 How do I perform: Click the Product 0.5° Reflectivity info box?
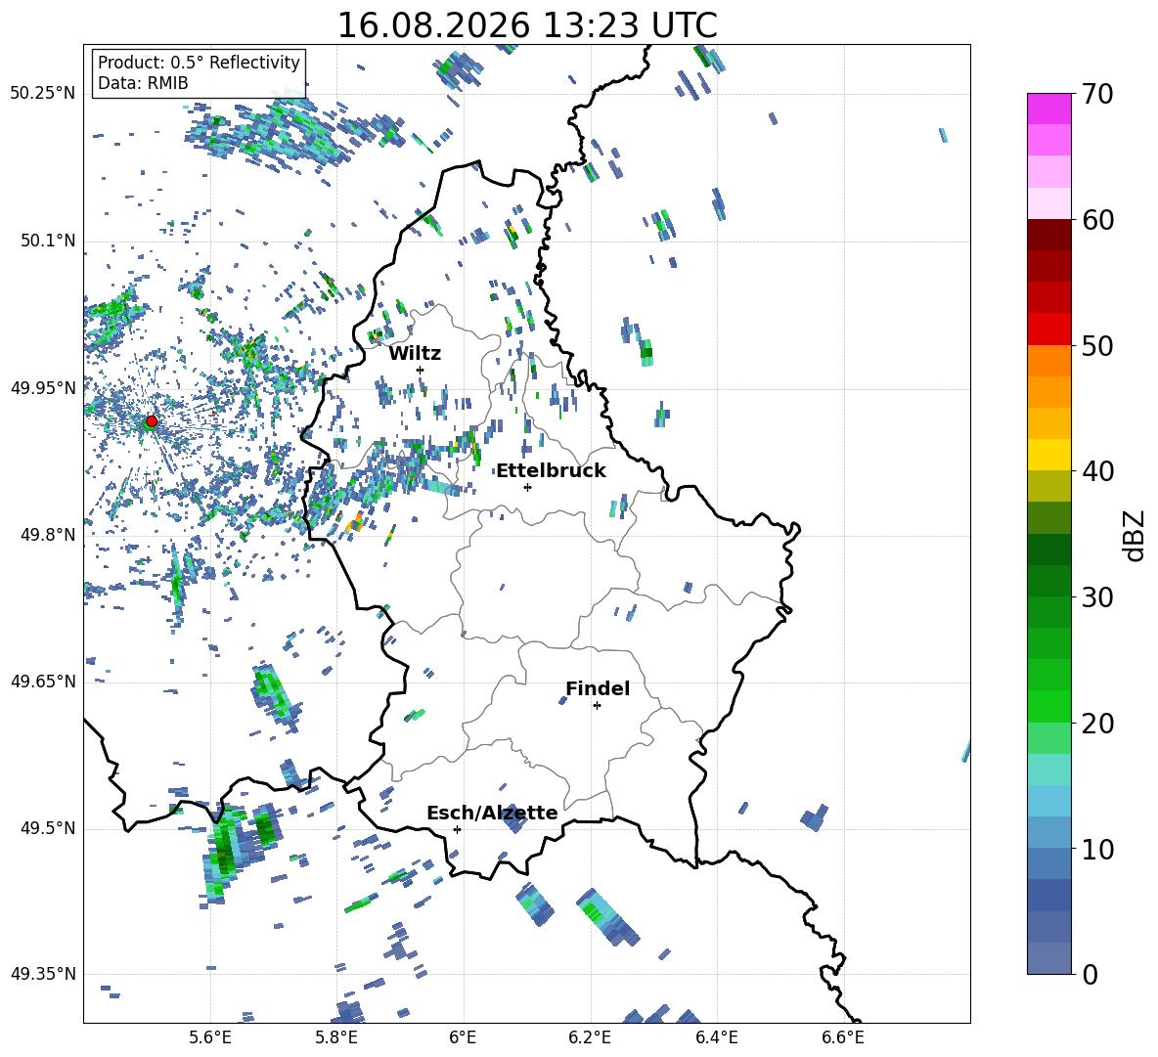199,72
